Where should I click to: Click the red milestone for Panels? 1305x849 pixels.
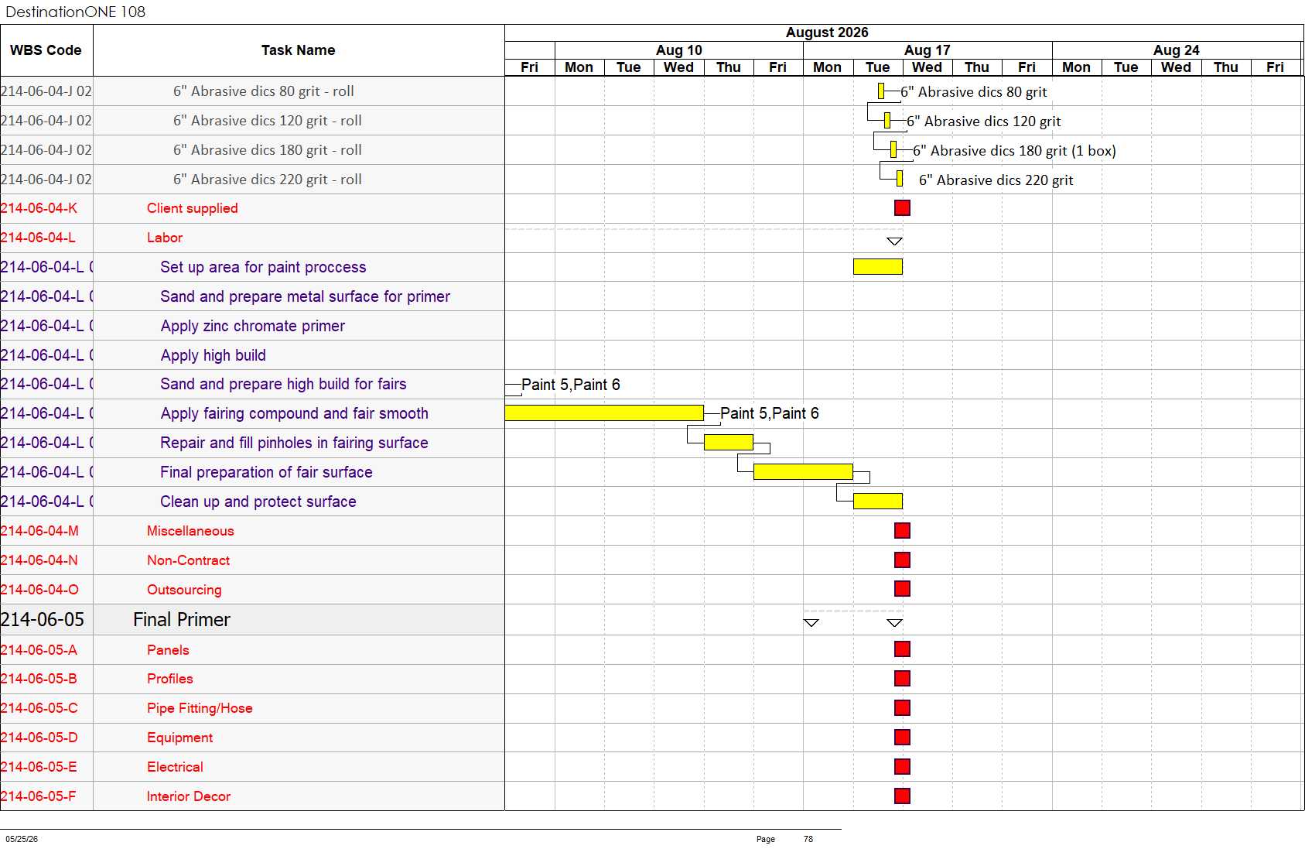902,649
